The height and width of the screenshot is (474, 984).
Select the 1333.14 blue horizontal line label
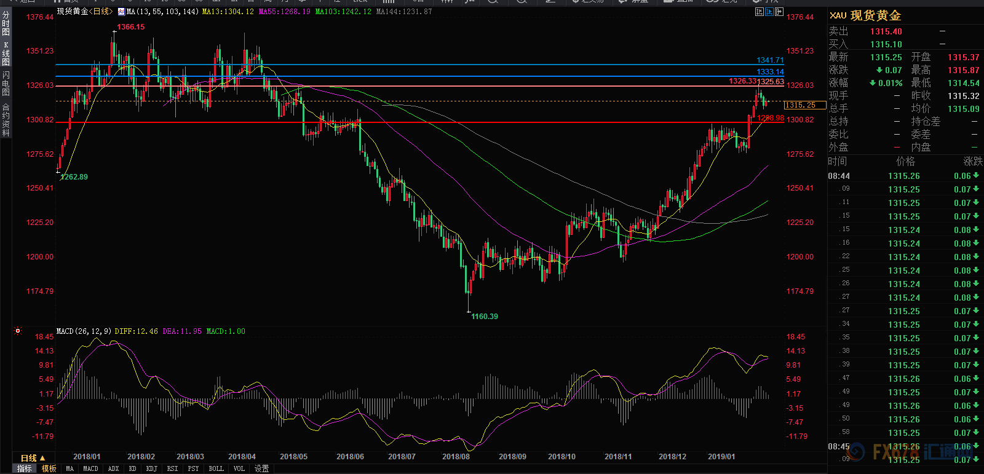pyautogui.click(x=770, y=72)
